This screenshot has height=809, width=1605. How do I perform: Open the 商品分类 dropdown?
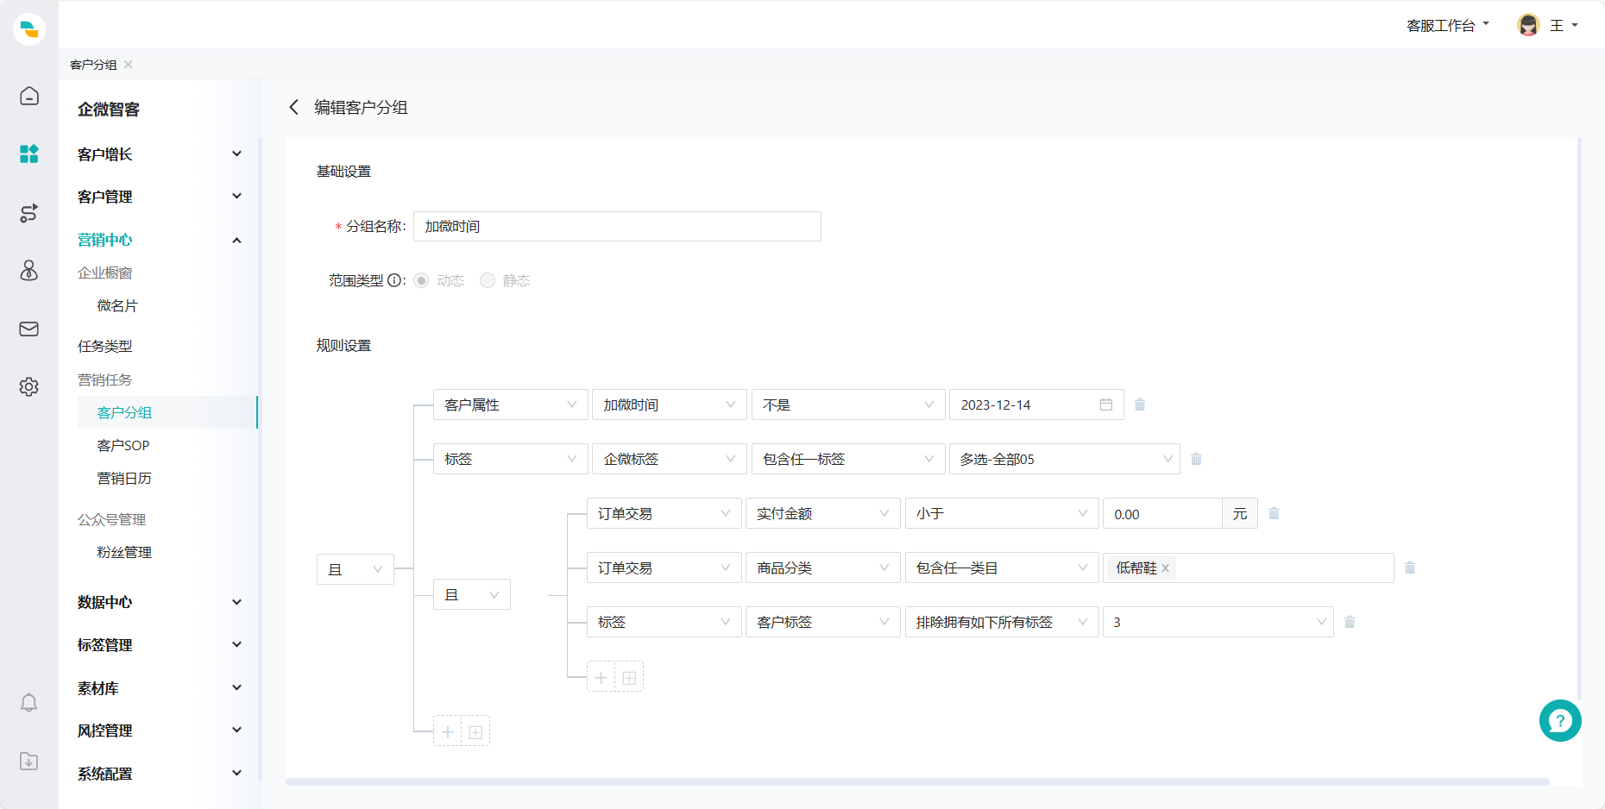tap(823, 568)
